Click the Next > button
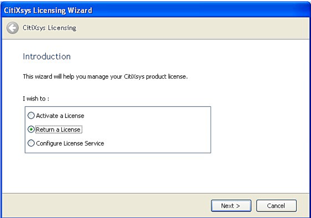Screen dimensions: 311x218 231,206
